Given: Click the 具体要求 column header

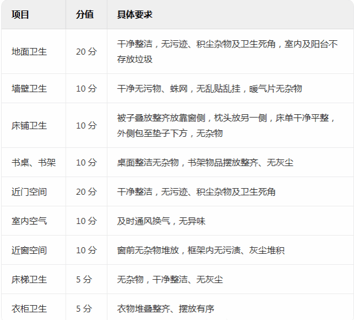Looking at the screenshot, I should click(x=135, y=14).
